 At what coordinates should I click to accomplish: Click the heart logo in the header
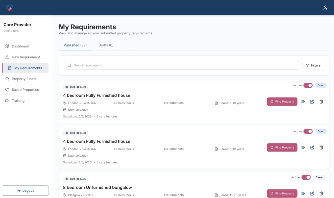[9, 8]
